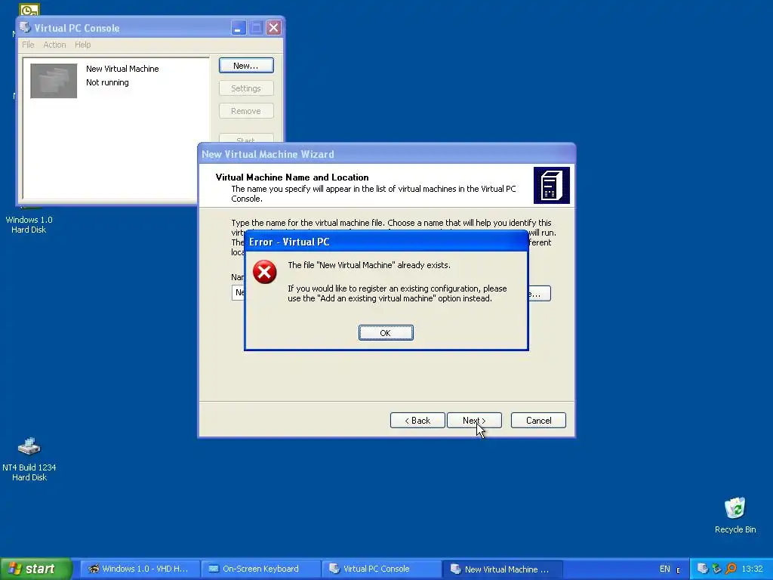Click the Next button in the wizard
The image size is (773, 580).
(x=474, y=420)
